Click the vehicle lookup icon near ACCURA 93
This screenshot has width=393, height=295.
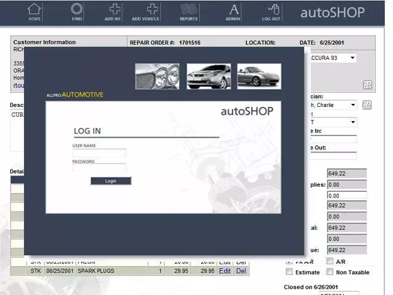click(367, 85)
